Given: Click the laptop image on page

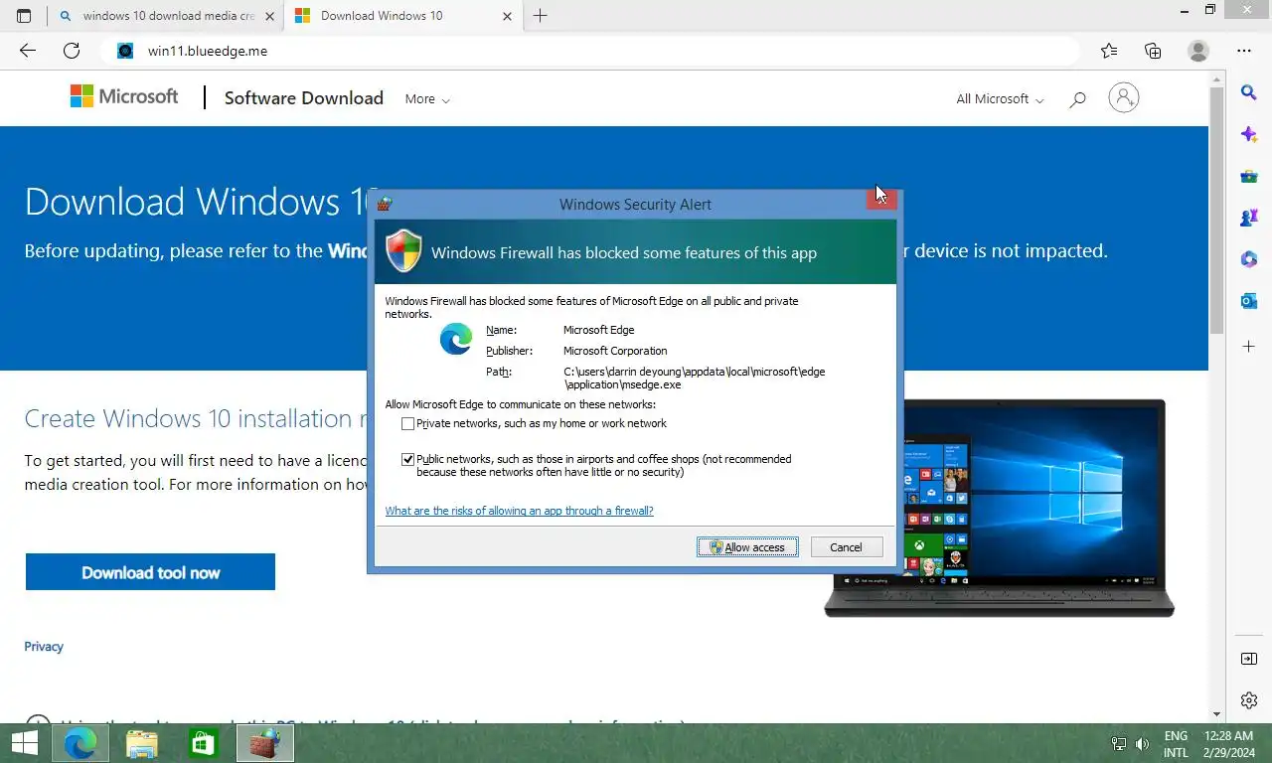Looking at the screenshot, I should pyautogui.click(x=999, y=508).
